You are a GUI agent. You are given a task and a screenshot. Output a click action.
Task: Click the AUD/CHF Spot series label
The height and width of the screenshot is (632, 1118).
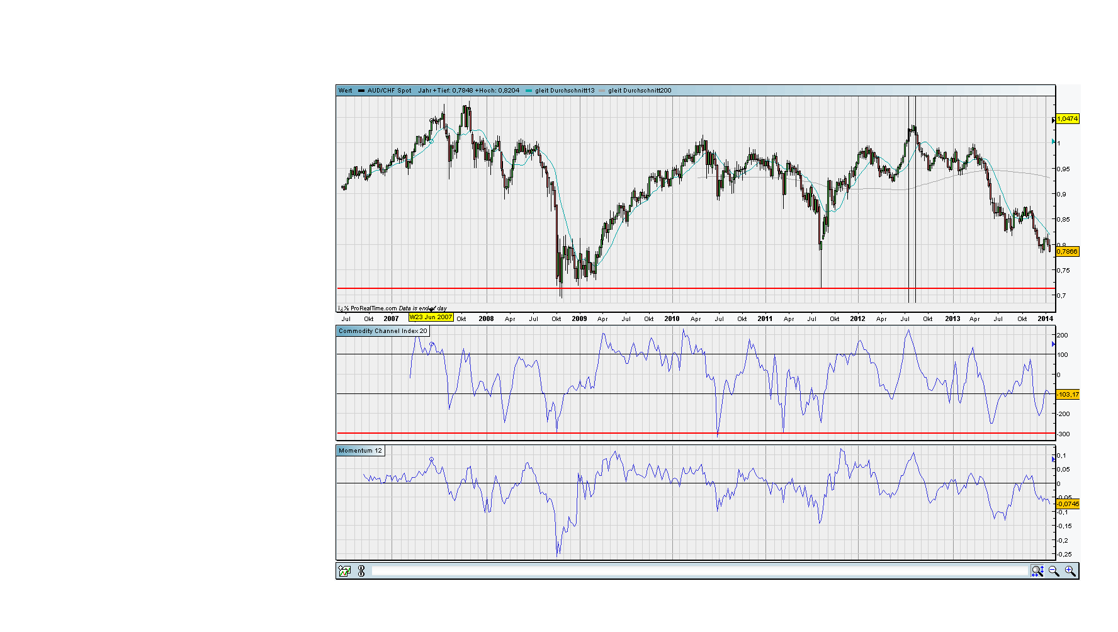pos(389,91)
